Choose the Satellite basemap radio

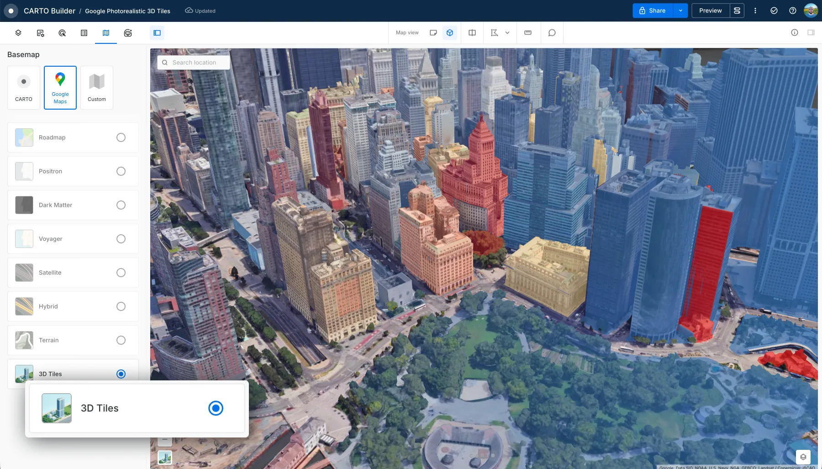[121, 273]
